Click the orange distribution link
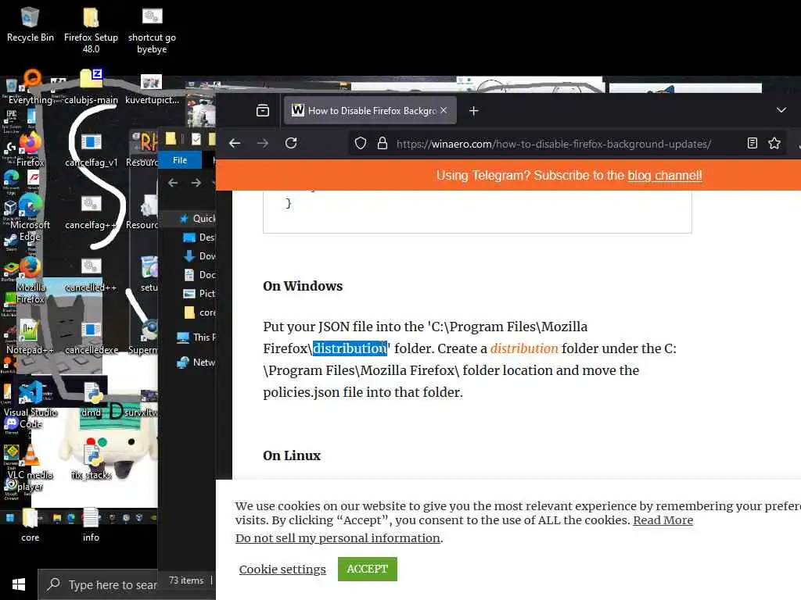 (524, 348)
